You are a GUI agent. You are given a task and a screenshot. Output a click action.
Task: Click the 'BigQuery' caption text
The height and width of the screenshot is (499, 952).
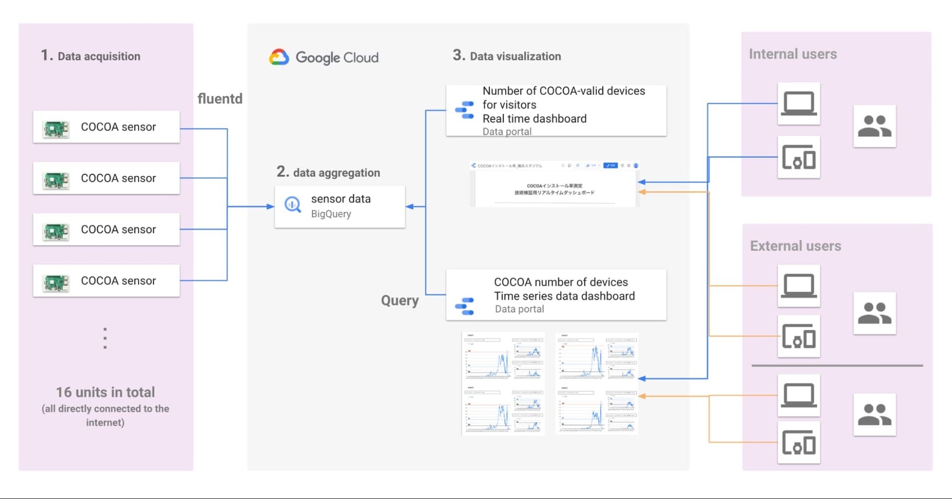pyautogui.click(x=331, y=214)
